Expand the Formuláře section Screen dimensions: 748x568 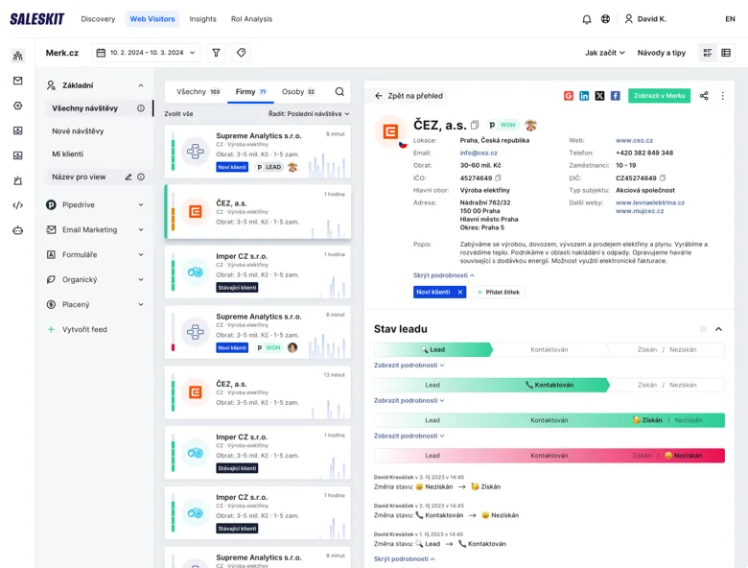(x=141, y=254)
